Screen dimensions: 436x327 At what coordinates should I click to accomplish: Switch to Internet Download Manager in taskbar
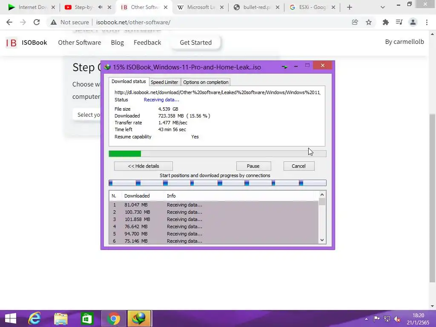[x=139, y=318]
